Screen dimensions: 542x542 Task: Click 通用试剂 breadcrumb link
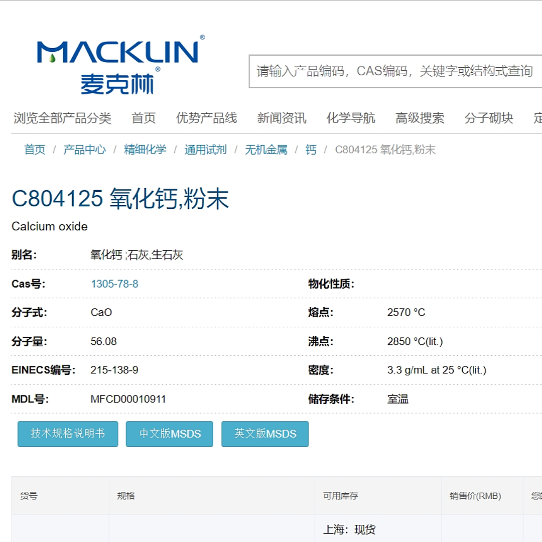click(205, 150)
